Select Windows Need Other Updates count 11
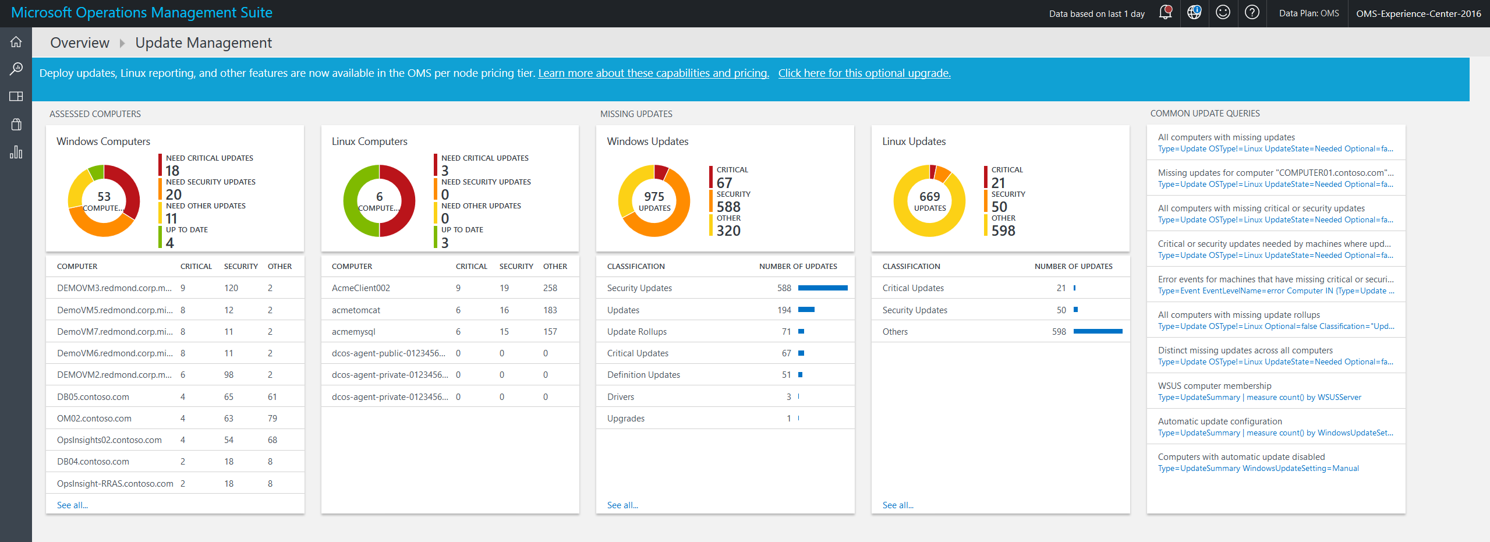Image resolution: width=1490 pixels, height=542 pixels. click(171, 218)
